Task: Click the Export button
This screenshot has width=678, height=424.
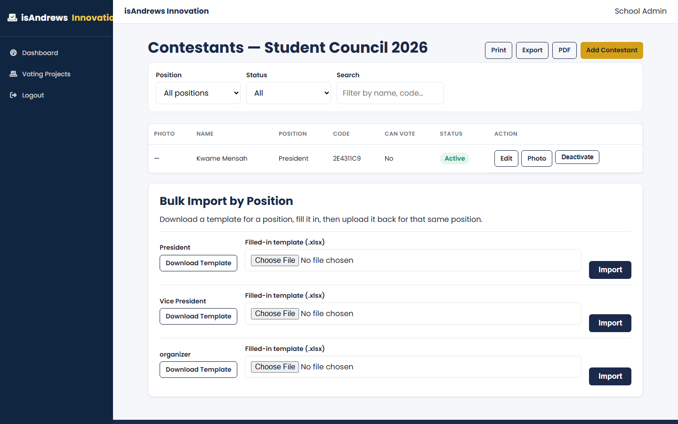Action: click(x=532, y=50)
